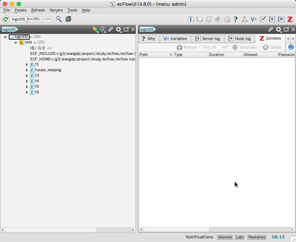The image size is (296, 242).
Task: Sort zombies by Allowed column header
Action: click(x=260, y=55)
